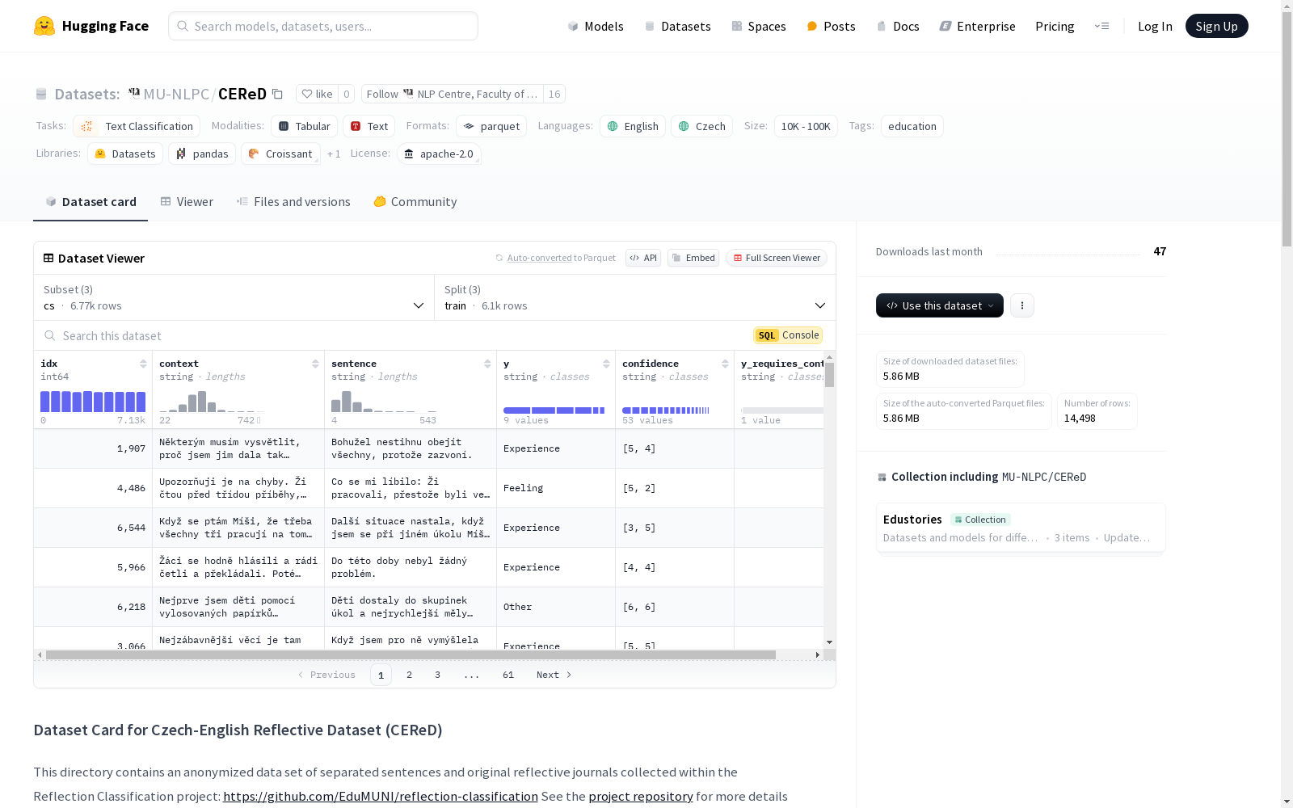1293x808 pixels.
Task: Sort the y column using its sort icon
Action: pyautogui.click(x=606, y=364)
